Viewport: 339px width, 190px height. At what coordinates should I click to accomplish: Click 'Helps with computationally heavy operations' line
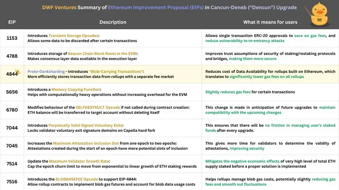107,95
